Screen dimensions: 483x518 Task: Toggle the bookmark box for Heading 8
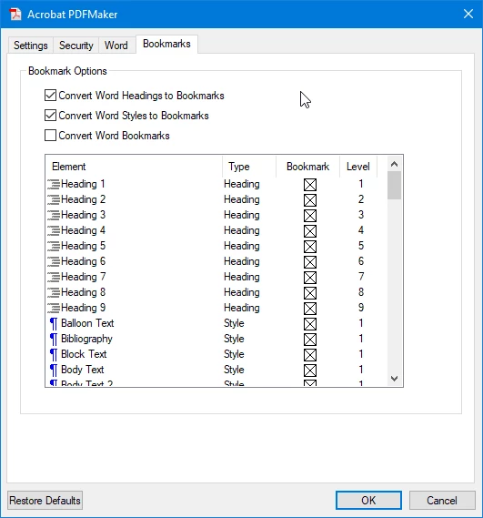point(310,293)
